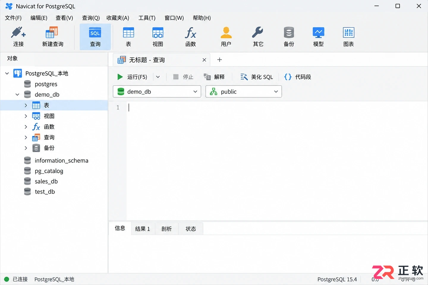This screenshot has width=428, height=285.
Task: Select the test_db database
Action: tap(39, 191)
